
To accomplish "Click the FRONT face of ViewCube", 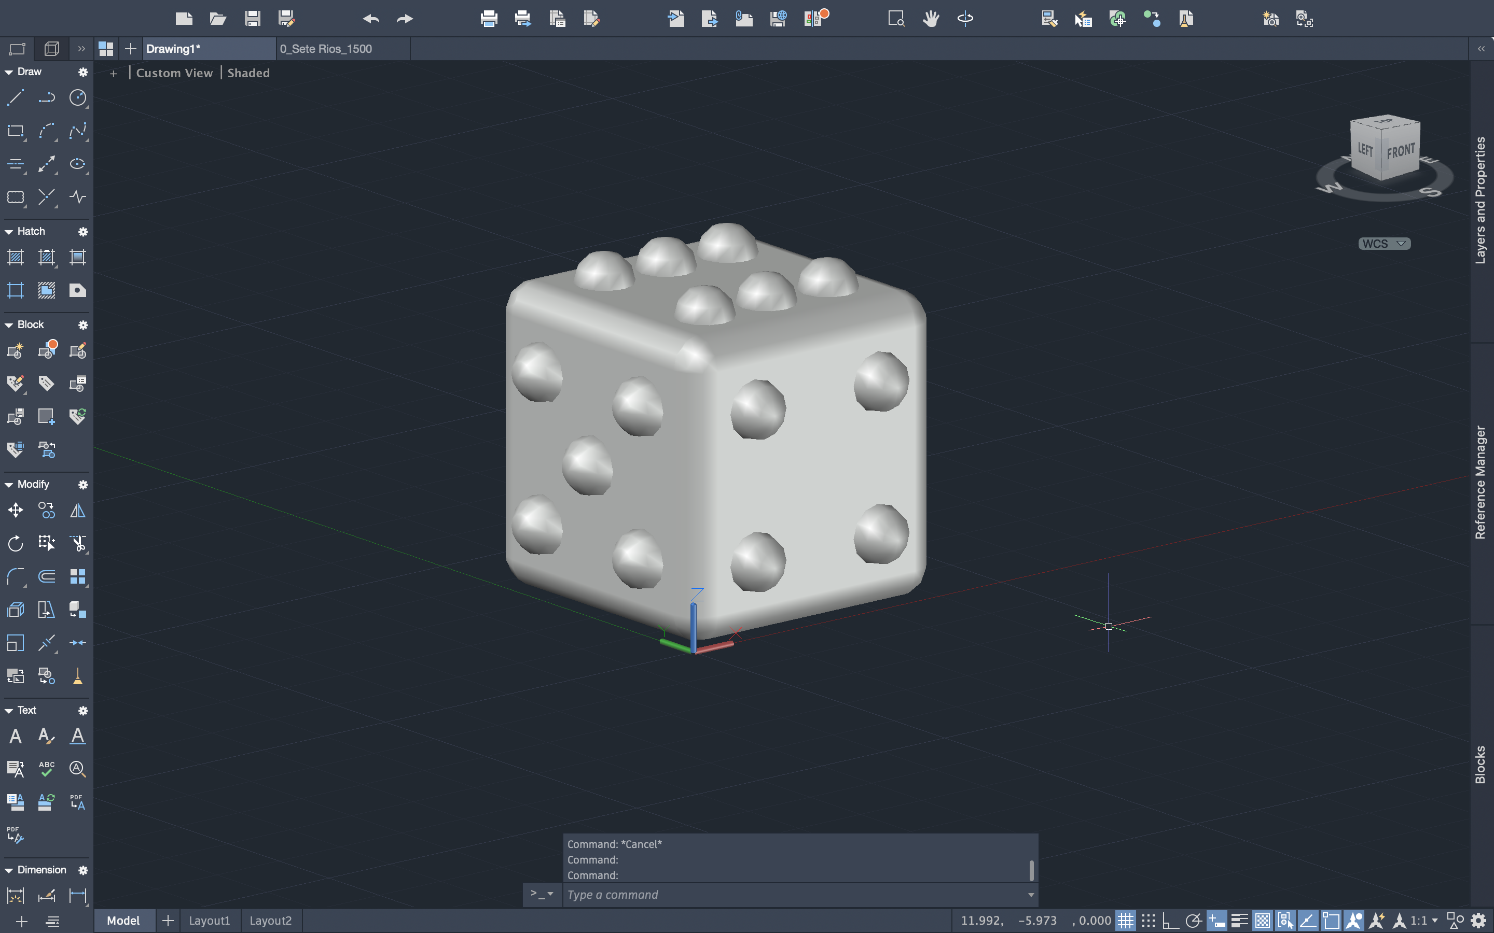I will coord(1400,151).
